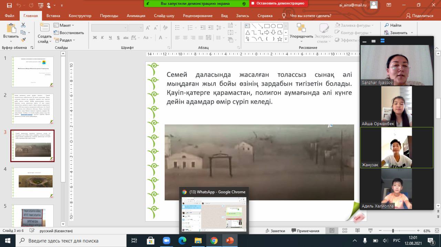This screenshot has width=441, height=247.
Task: Open the Вставка ribbon tab
Action: pos(53,16)
